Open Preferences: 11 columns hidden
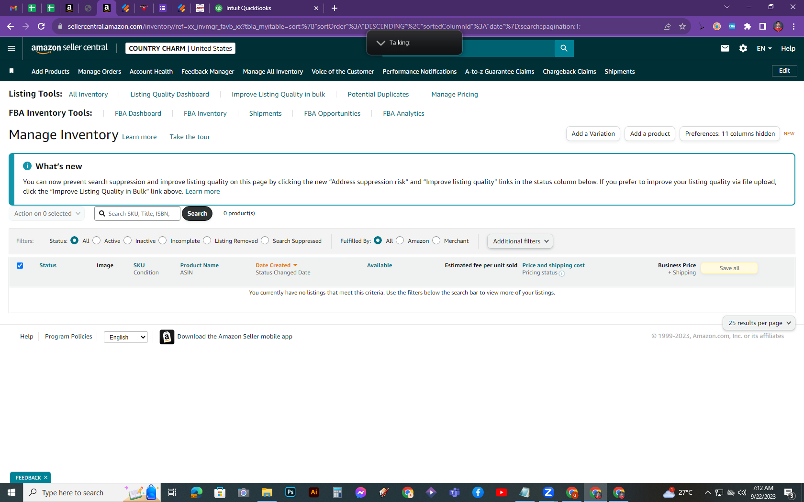804x502 pixels. (x=730, y=134)
